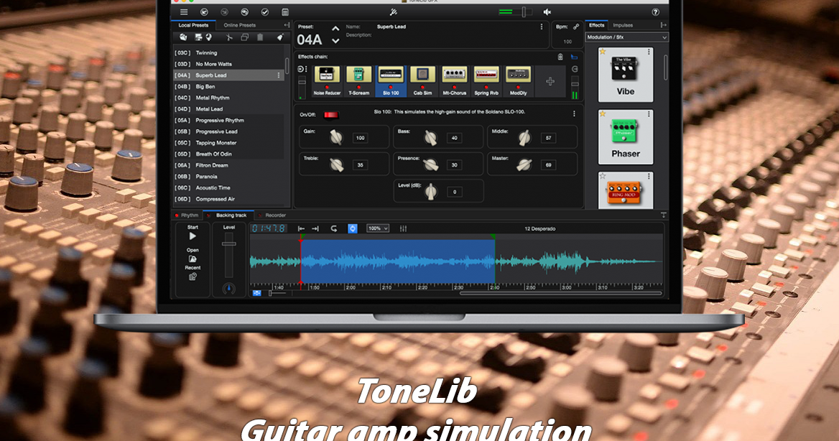Toggle loop playback blue icon
Viewport: 839px width, 441px height.
[353, 228]
